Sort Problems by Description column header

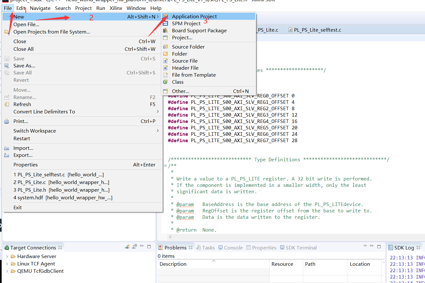click(x=213, y=264)
